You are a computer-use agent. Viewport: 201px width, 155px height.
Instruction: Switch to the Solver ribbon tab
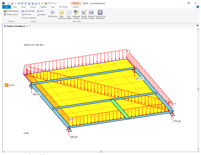[23, 7]
